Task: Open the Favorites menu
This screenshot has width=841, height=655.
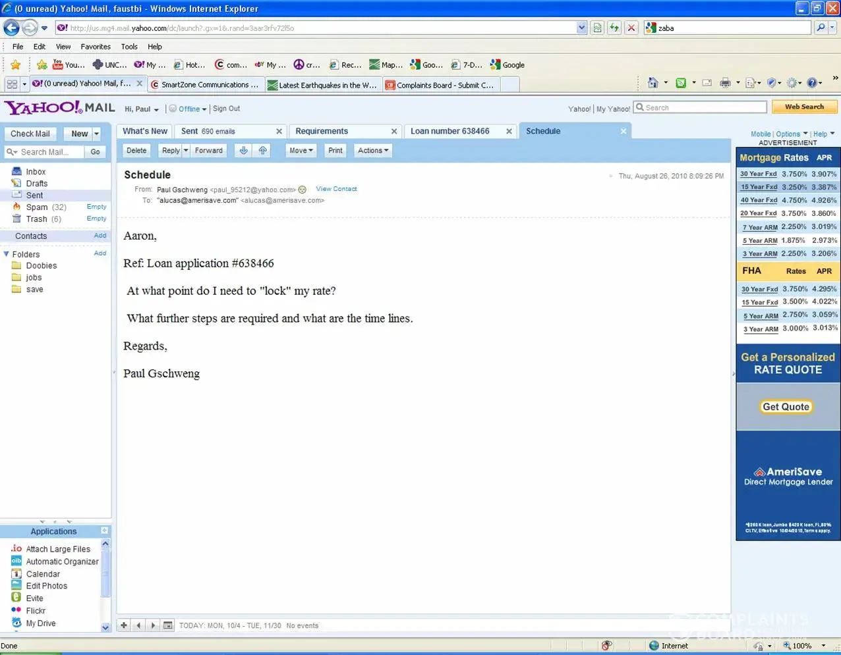Action: pos(96,47)
